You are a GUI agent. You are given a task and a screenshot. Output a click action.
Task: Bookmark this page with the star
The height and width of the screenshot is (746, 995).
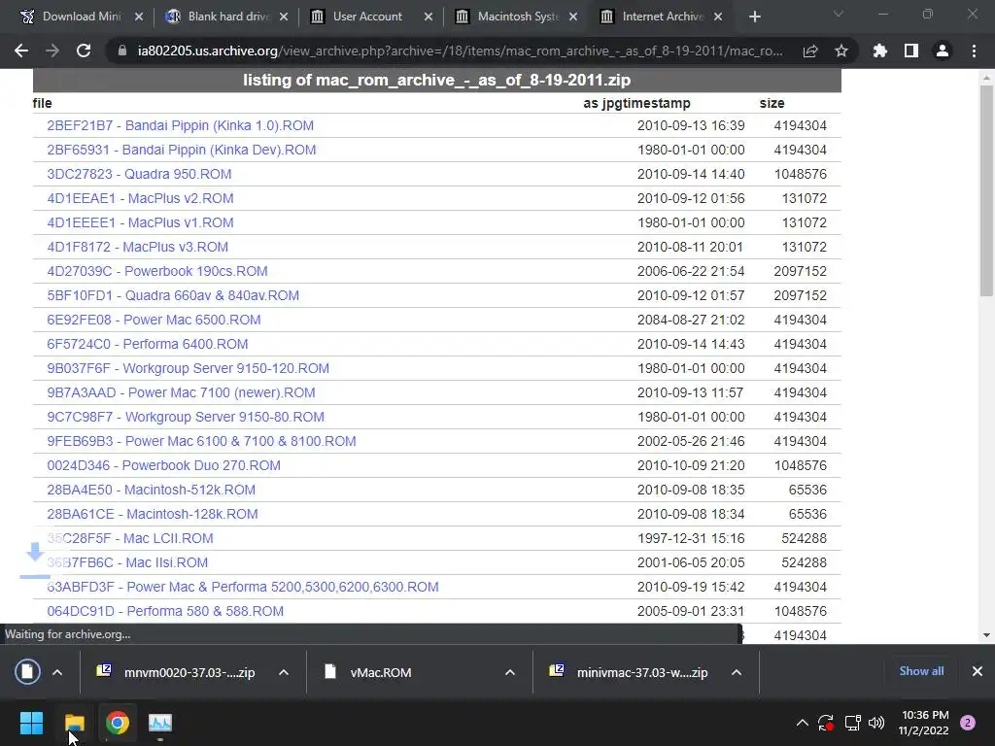(841, 51)
